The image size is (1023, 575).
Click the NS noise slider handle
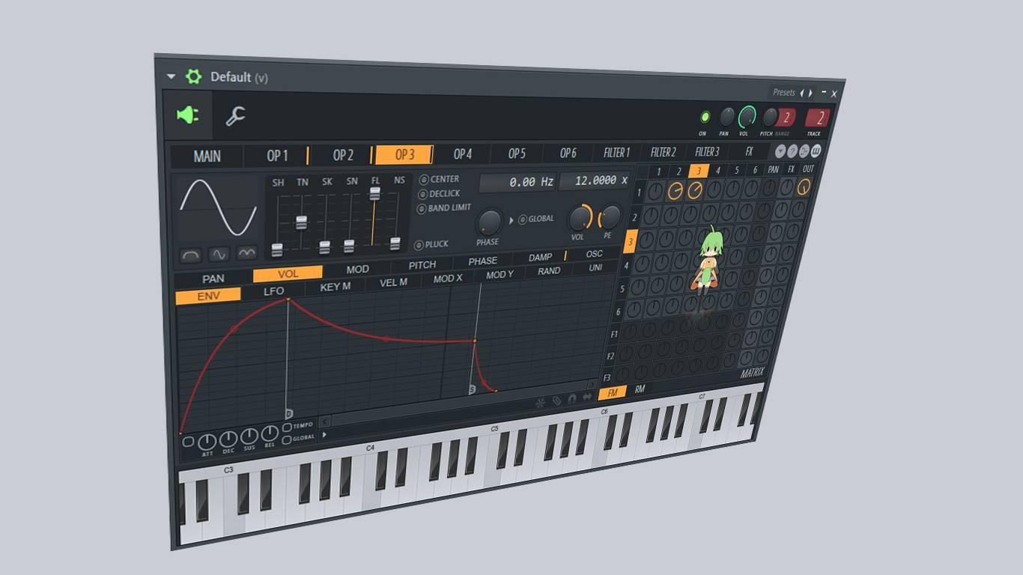pos(395,243)
